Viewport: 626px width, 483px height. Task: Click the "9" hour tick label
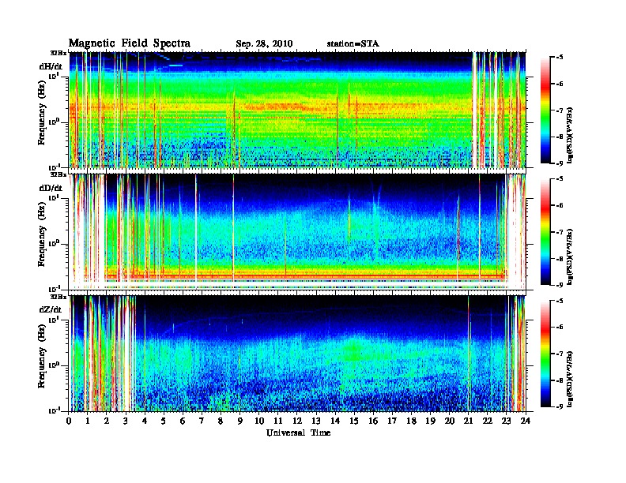point(240,421)
